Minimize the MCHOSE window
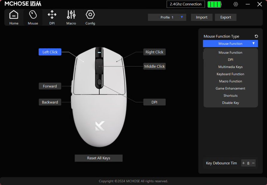This screenshot has height=185, width=267. 248,4
